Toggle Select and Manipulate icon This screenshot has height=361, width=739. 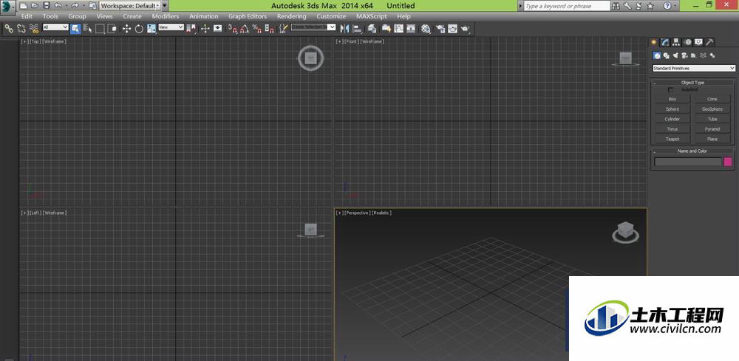pos(205,29)
